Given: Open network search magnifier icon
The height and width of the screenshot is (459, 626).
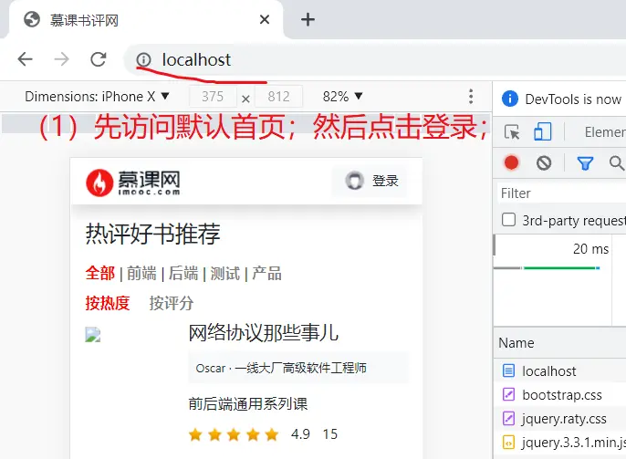Looking at the screenshot, I should click(617, 162).
